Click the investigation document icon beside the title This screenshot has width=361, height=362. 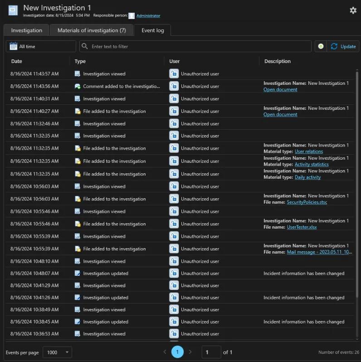tap(13, 10)
